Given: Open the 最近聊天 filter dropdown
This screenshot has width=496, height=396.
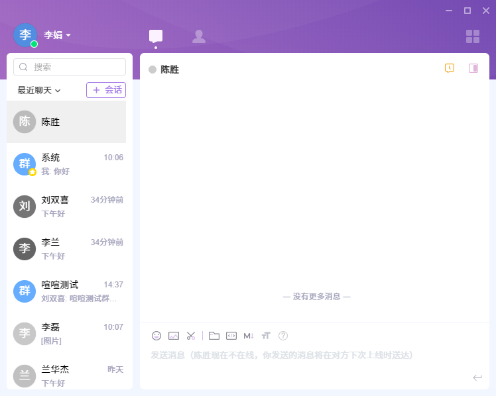Looking at the screenshot, I should coord(39,90).
